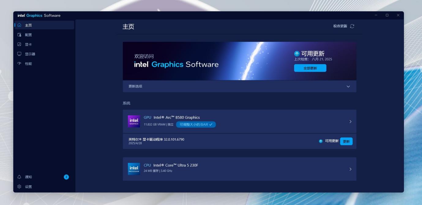
Task: Click the 11.832 GB VRAM text
Action: [155, 124]
